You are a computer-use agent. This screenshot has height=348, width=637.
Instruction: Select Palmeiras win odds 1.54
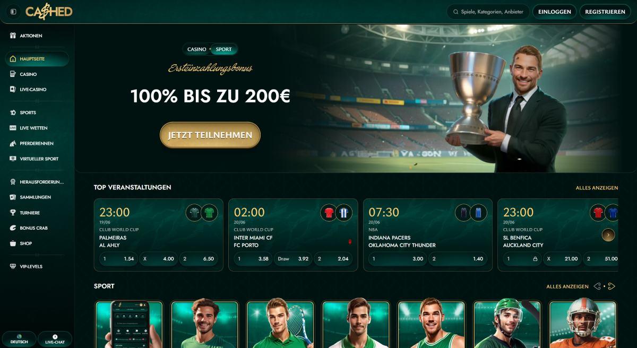118,259
